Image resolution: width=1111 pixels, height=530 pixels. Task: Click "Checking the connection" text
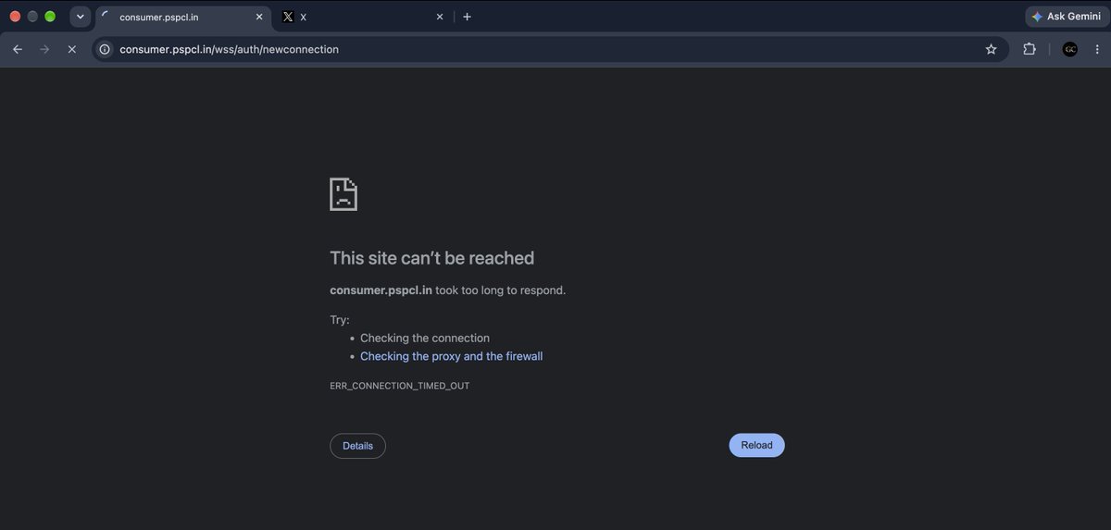click(425, 339)
